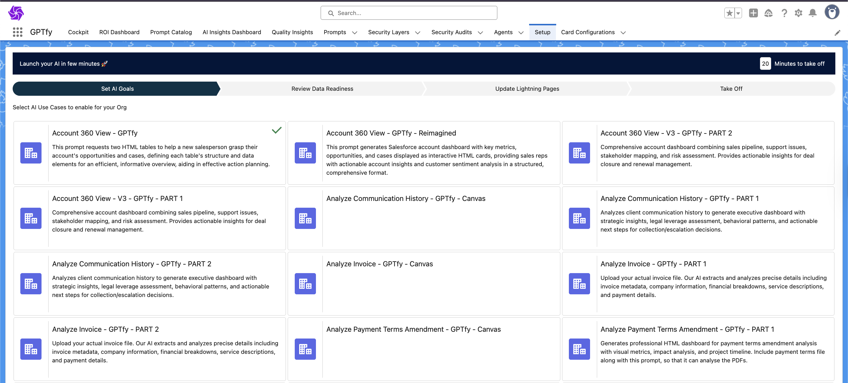The width and height of the screenshot is (848, 383).
Task: Open the favorites list dropdown arrow
Action: [738, 13]
